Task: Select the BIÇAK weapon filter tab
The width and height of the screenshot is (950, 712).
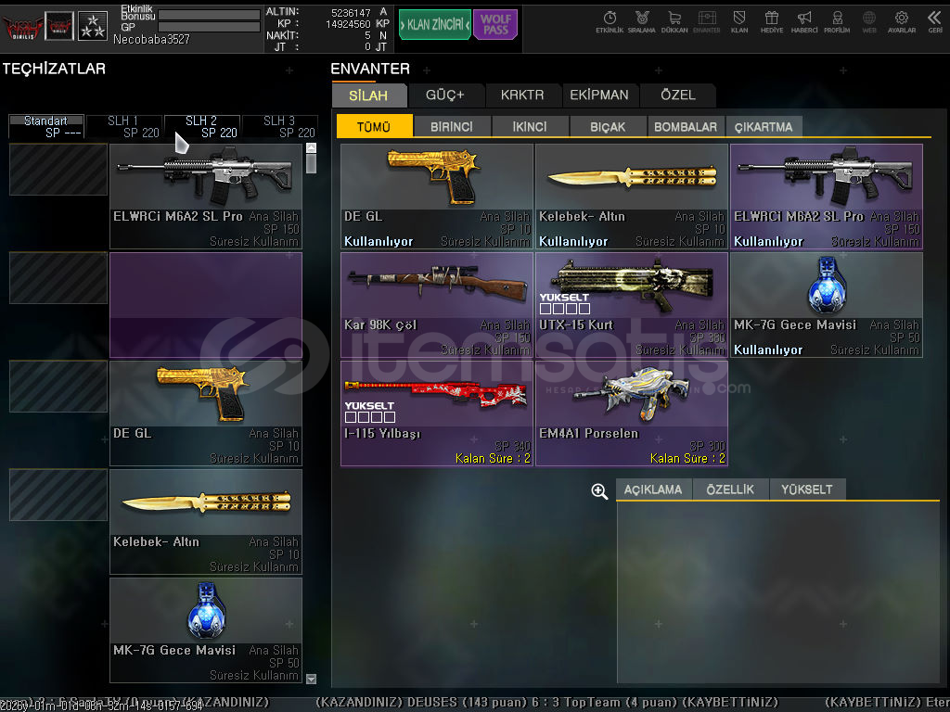Action: point(608,127)
